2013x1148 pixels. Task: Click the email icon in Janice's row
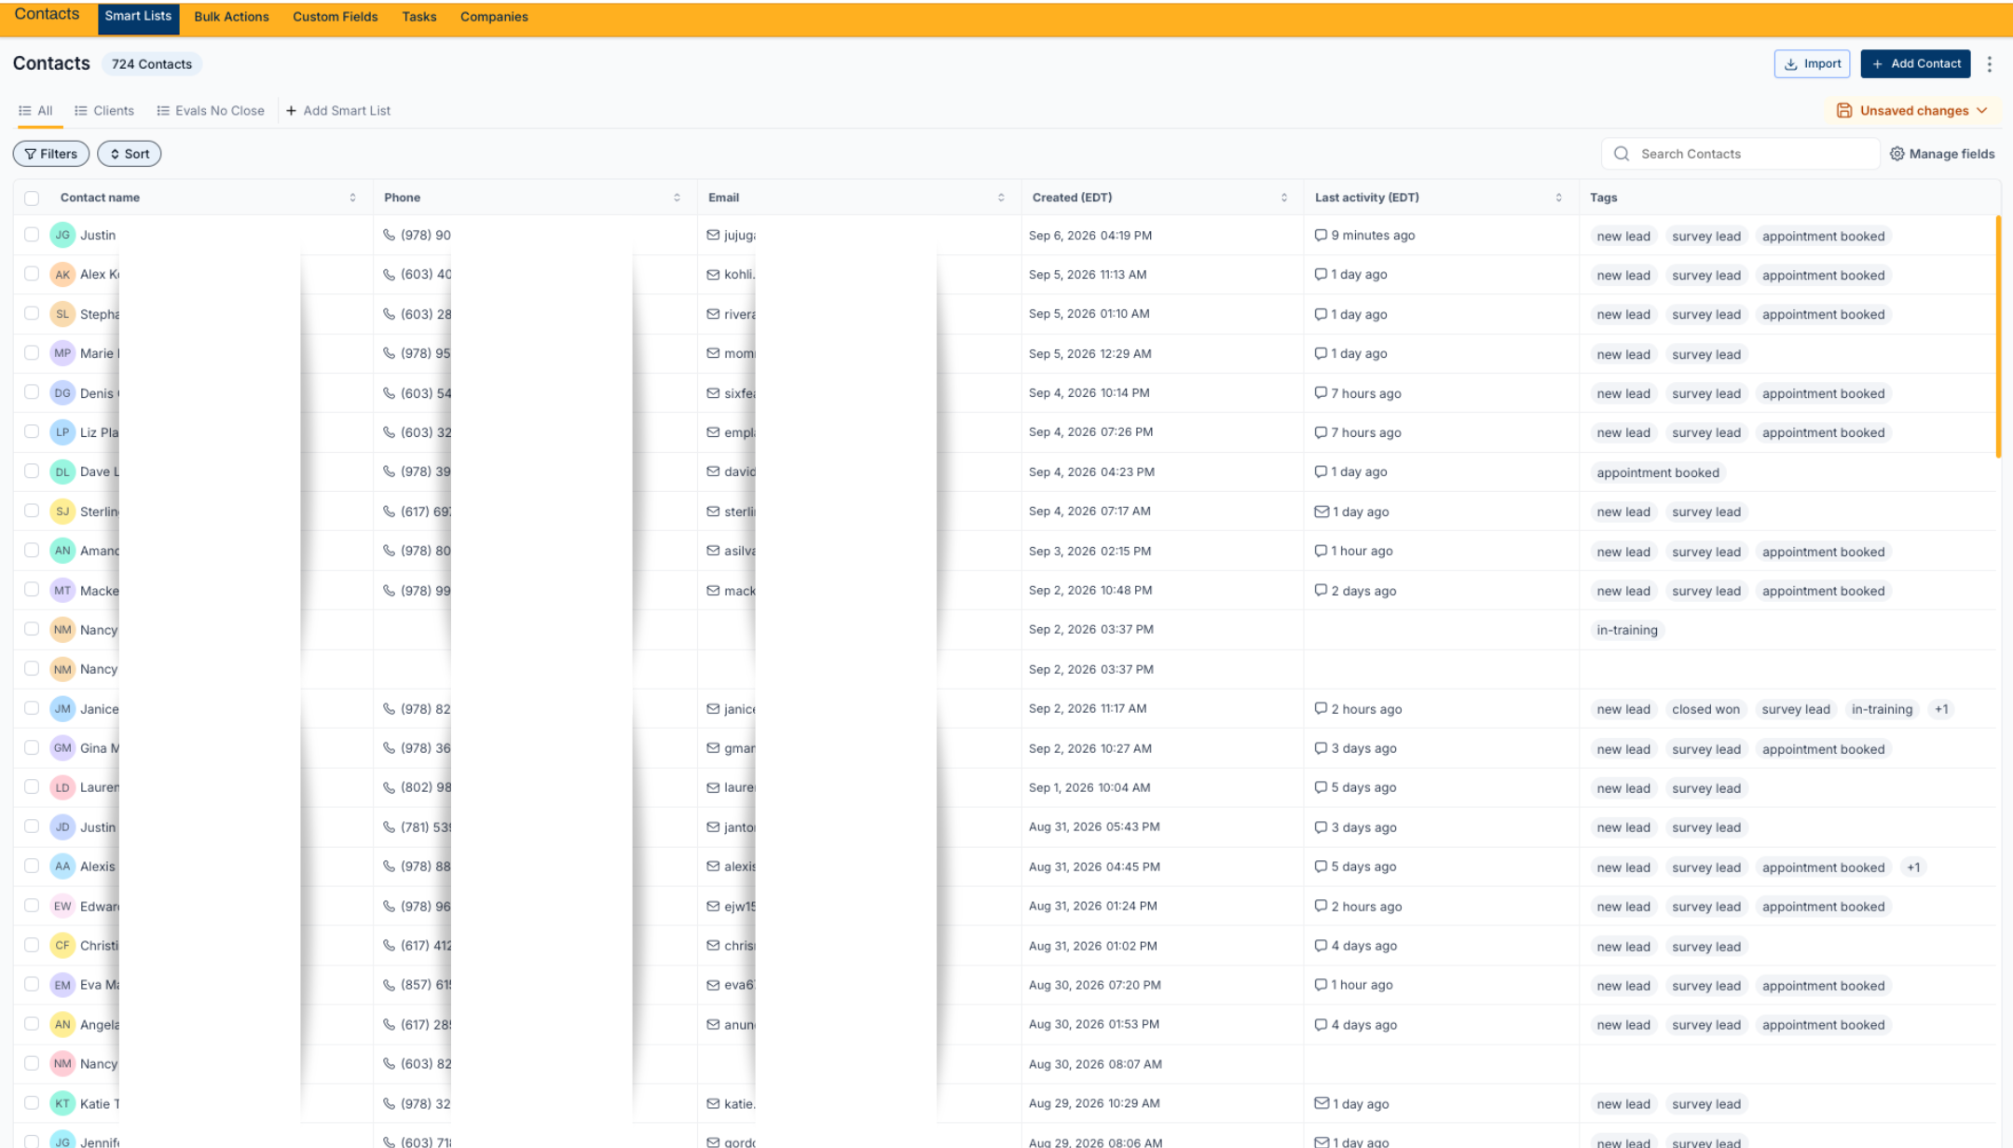(713, 709)
